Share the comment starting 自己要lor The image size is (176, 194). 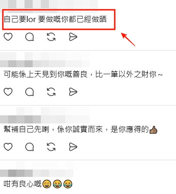73,37
